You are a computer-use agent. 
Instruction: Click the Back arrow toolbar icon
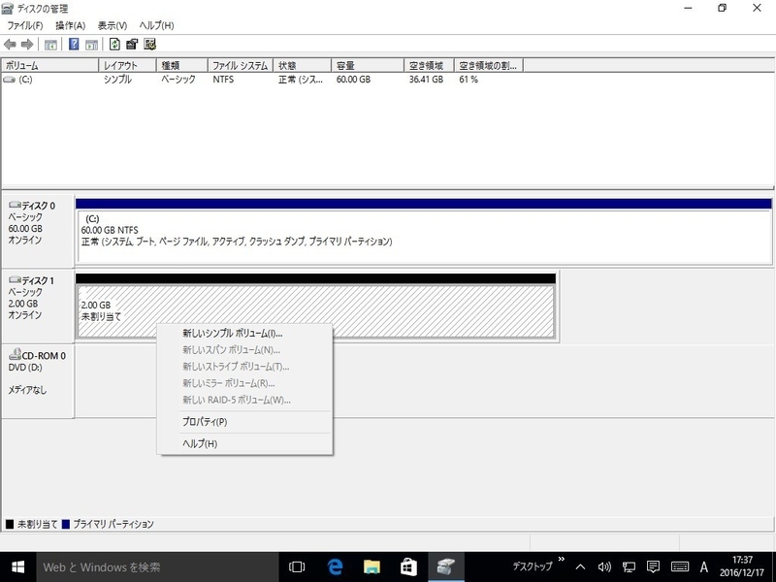10,45
